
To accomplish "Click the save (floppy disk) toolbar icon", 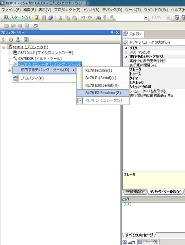I will (44, 18).
